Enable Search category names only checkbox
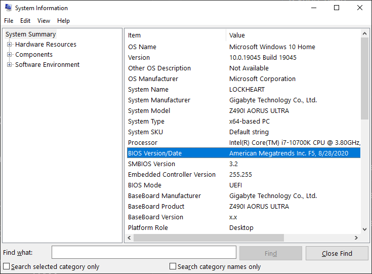This screenshot has width=372, height=274. coord(173,266)
